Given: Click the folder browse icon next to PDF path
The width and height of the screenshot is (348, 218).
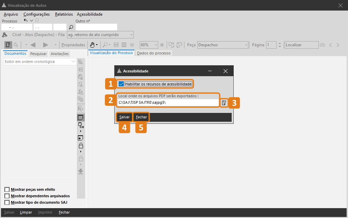Looking at the screenshot, I should click(x=224, y=103).
